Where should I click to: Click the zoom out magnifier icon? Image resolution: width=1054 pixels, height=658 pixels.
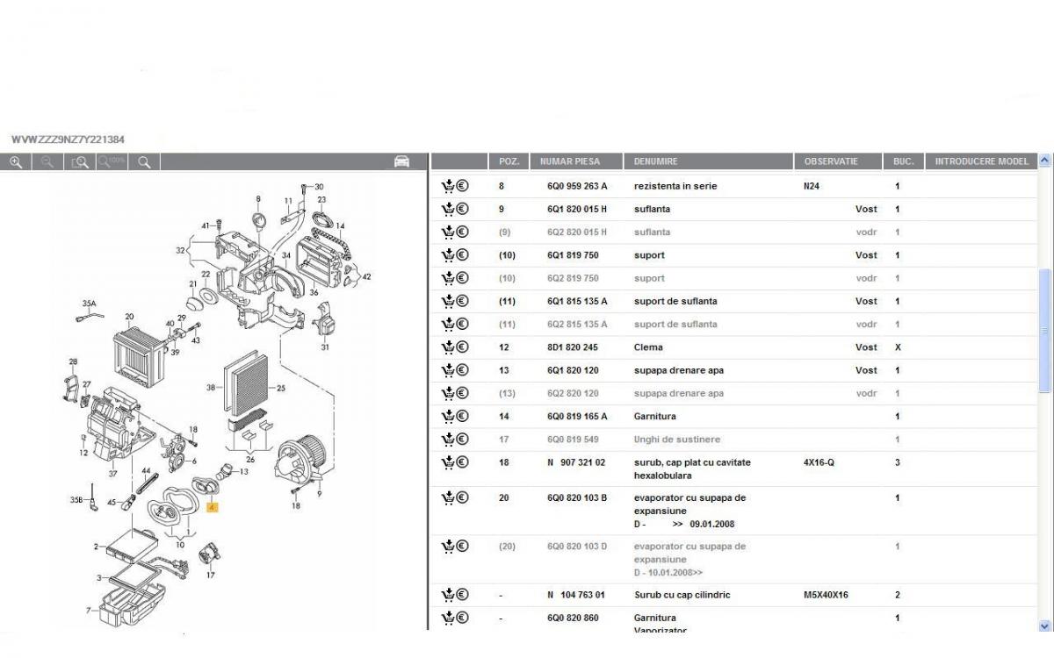(x=47, y=162)
